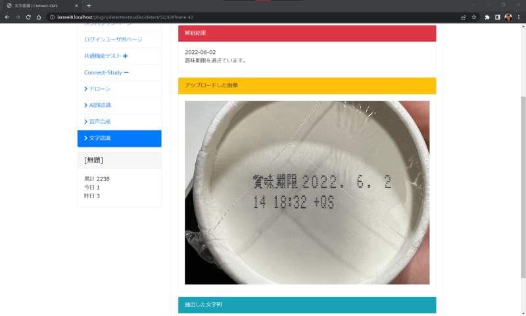Click the 賞味期限を過ぎています message
The width and height of the screenshot is (526, 316).
216,61
